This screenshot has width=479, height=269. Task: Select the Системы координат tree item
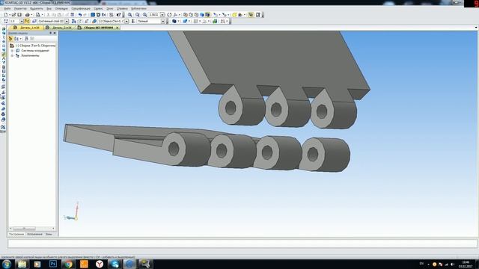35,51
